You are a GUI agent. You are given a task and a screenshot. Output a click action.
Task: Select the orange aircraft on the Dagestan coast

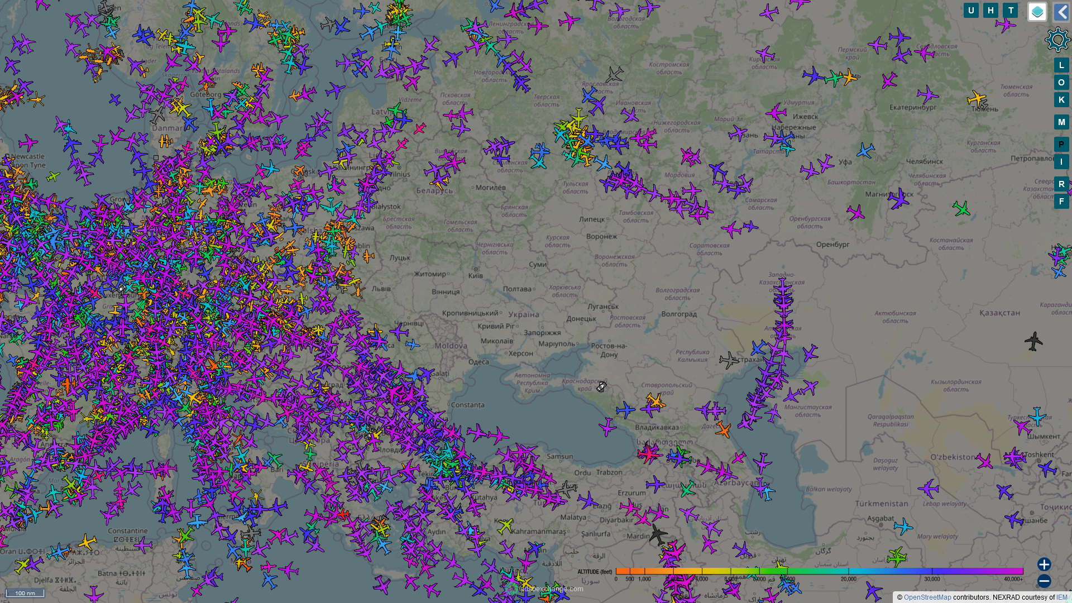(723, 429)
